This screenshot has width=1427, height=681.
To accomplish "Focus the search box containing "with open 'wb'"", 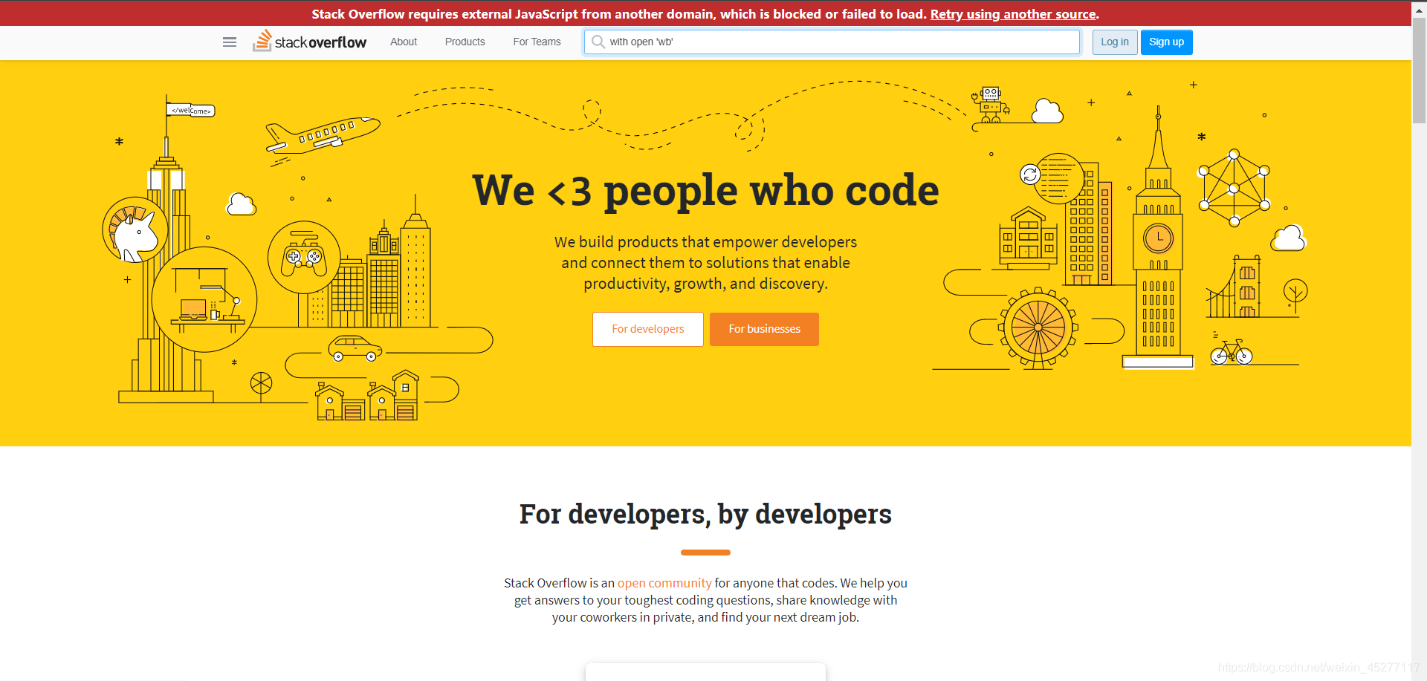I will point(832,42).
